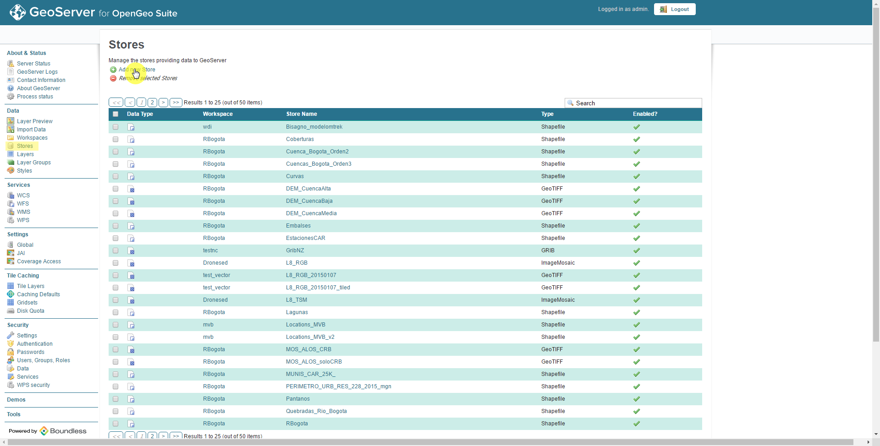Open the Demos section

point(16,400)
